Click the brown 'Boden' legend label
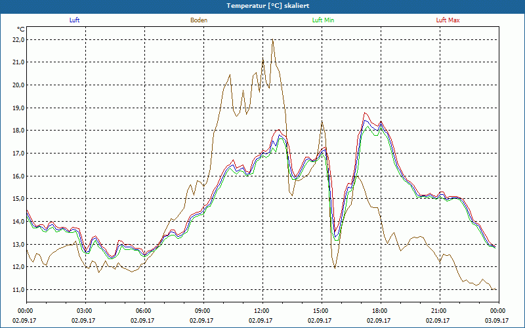This screenshot has width=525, height=328. click(x=199, y=20)
